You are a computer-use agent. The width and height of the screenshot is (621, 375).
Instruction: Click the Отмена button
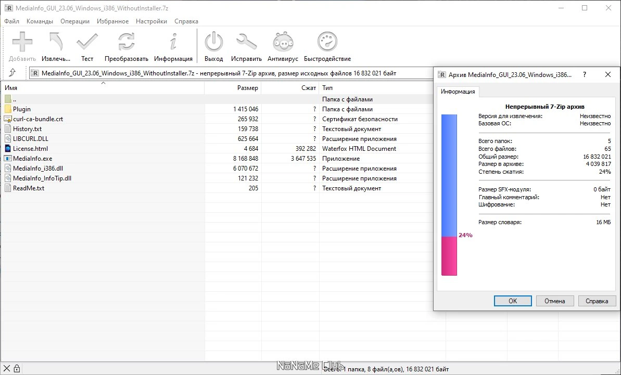click(554, 301)
